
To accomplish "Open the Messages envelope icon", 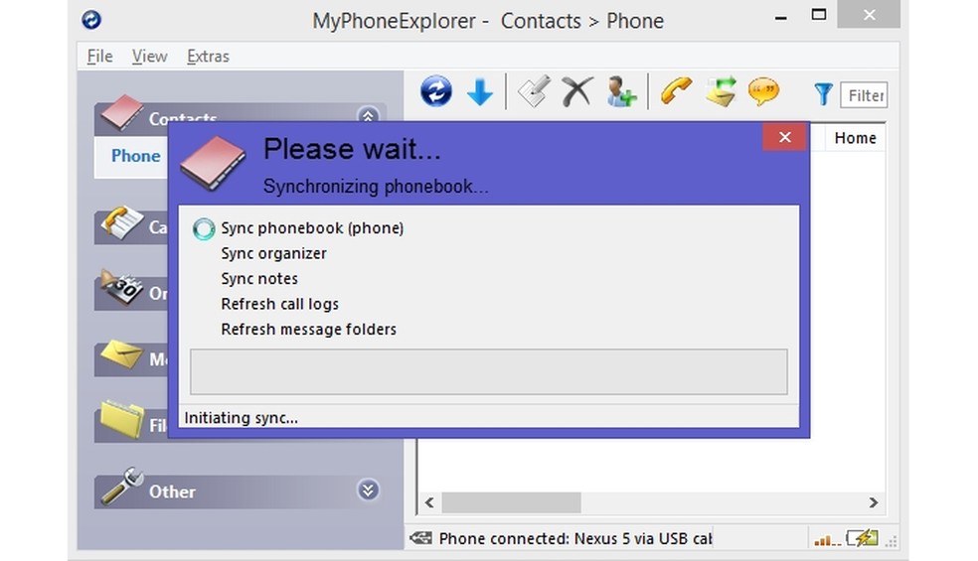I will click(x=121, y=354).
